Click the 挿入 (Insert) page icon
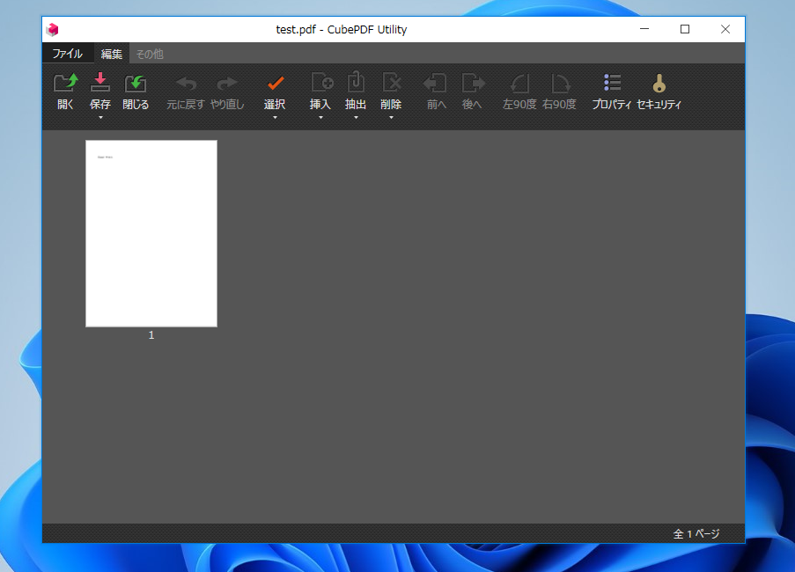This screenshot has height=572, width=795. [321, 84]
